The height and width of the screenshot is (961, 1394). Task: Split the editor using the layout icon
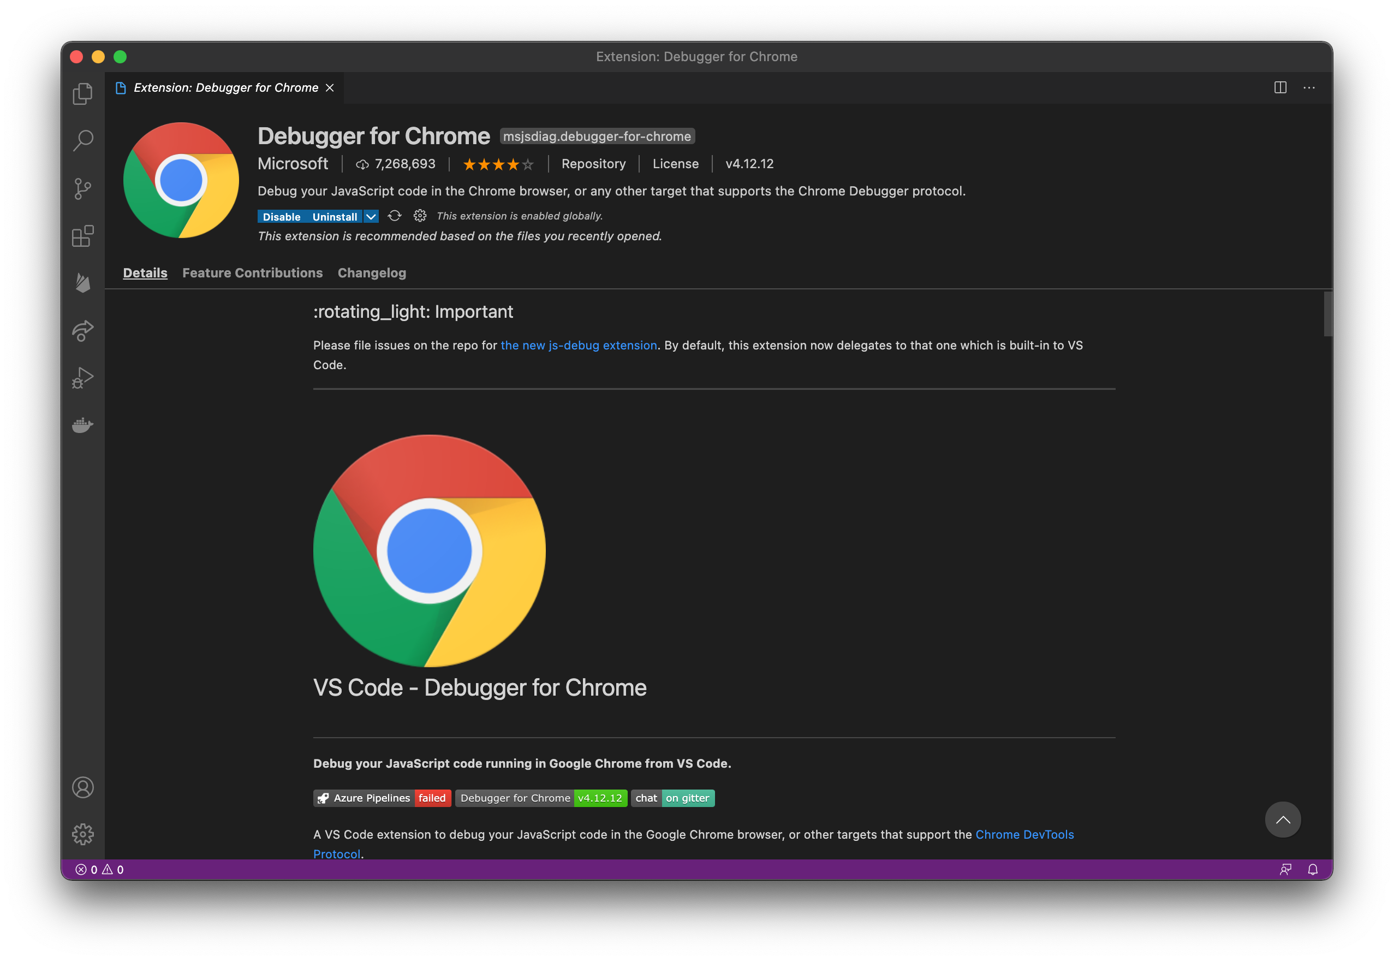point(1280,88)
